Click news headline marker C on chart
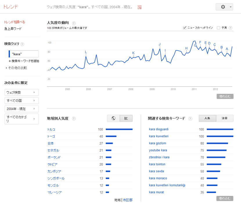This screenshot has height=207, width=241. tap(215, 45)
